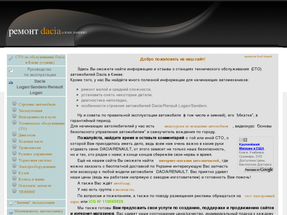
Task: Click gear icon next to Тормозная система
Action: coord(14,159)
